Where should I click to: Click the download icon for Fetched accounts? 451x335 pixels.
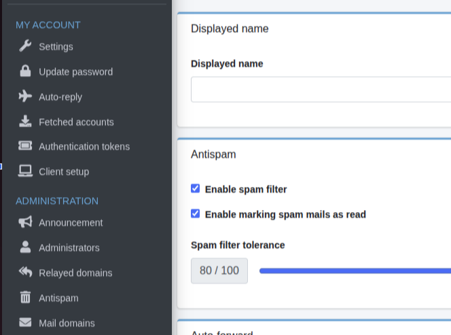(x=25, y=121)
